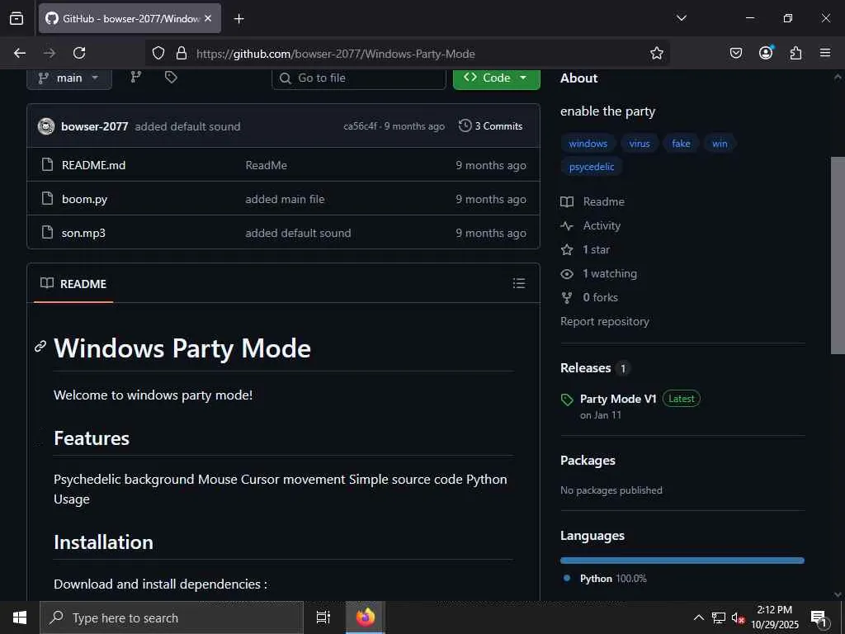
Task: Open the list all tabs chevron
Action: coord(681,18)
